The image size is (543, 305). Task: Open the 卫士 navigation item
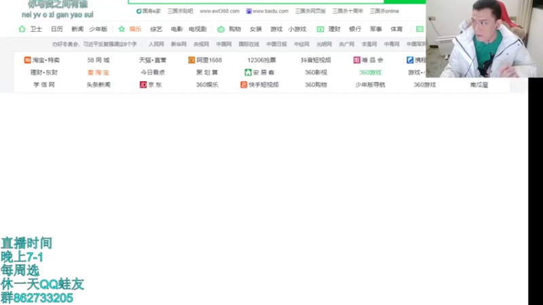(36, 29)
